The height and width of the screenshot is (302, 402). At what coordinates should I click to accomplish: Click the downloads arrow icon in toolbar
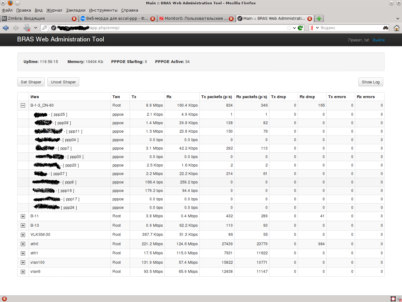pos(27,28)
